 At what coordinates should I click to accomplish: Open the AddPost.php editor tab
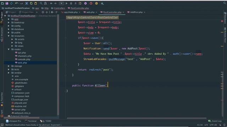point(136,12)
